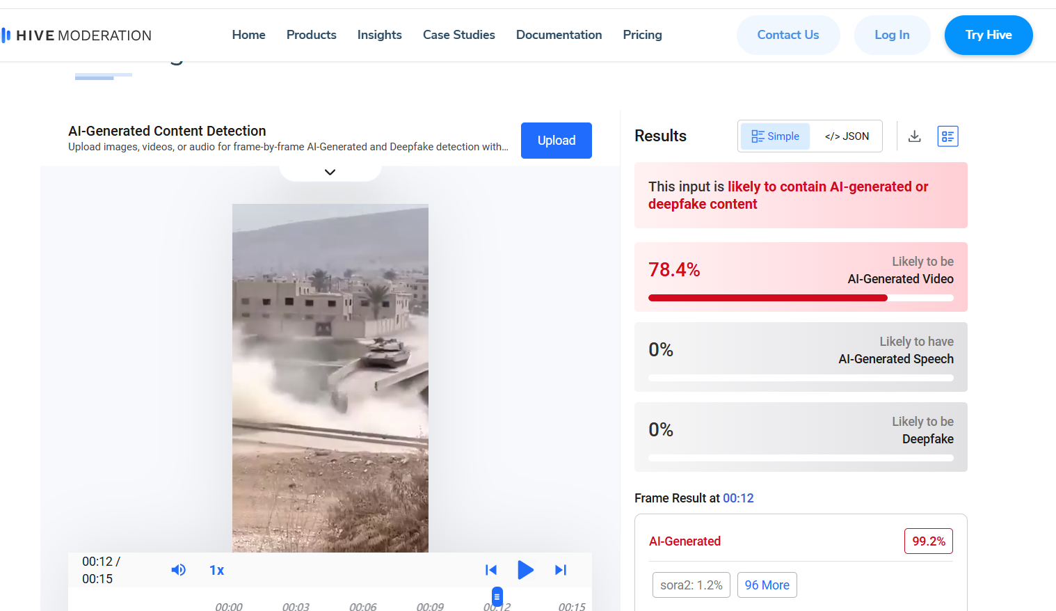This screenshot has width=1056, height=611.
Task: Click the Log In button
Action: [x=892, y=35]
